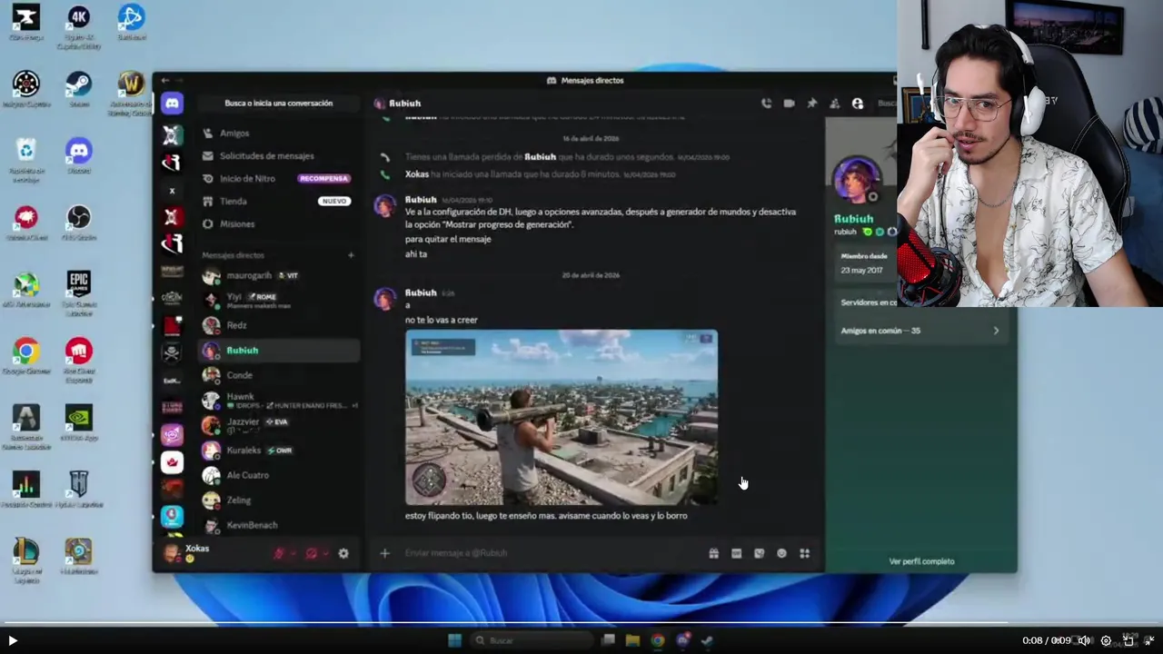This screenshot has width=1163, height=654.
Task: Open the conversation with Jazzvier
Action: tap(278, 424)
